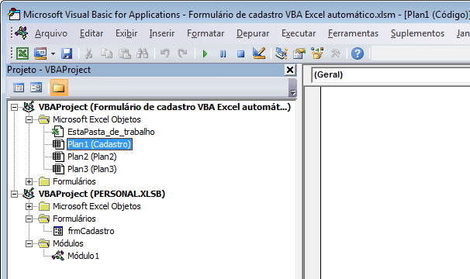470x279 pixels.
Task: Expand Microsoft Excel Objetos under PERSONAL.XLSB
Action: (x=29, y=206)
